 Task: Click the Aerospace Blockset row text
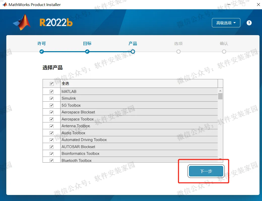point(78,112)
